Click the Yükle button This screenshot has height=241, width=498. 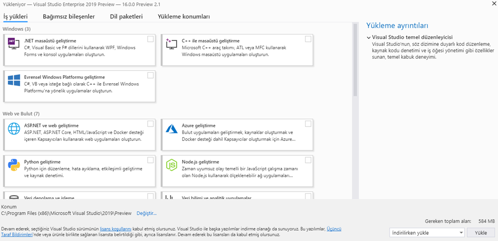(x=481, y=233)
